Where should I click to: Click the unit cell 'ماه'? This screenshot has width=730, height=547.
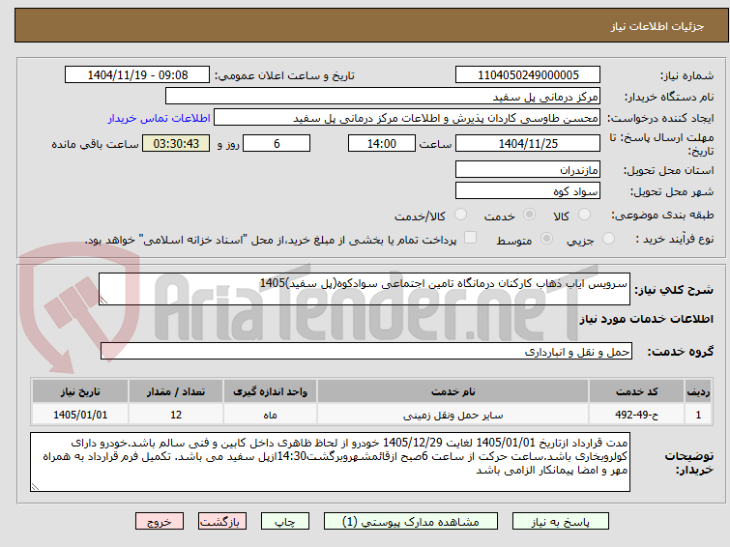pyautogui.click(x=271, y=415)
